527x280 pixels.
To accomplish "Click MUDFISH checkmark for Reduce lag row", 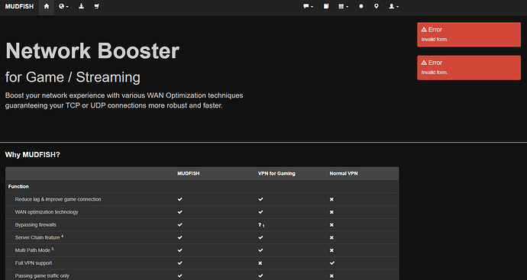I will [x=179, y=199].
